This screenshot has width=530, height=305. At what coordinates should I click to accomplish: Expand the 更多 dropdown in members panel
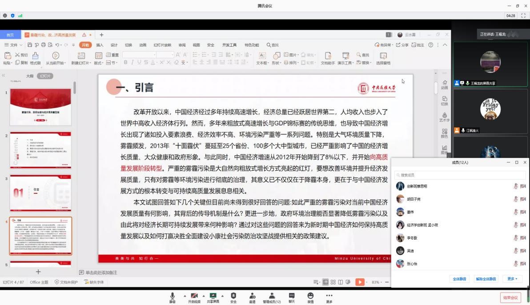[512, 279]
